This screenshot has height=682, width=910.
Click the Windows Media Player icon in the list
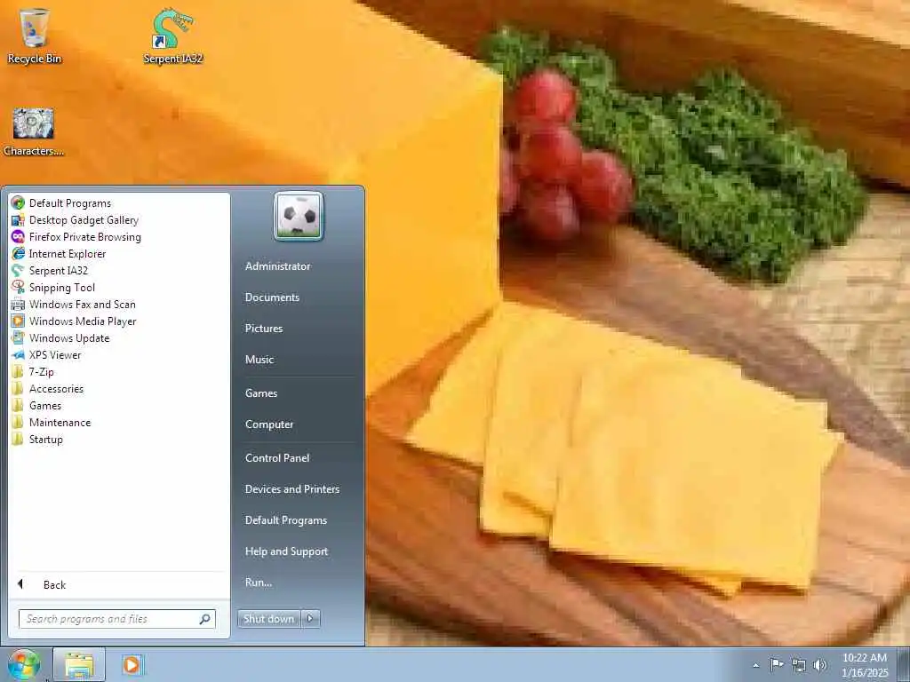(x=18, y=321)
